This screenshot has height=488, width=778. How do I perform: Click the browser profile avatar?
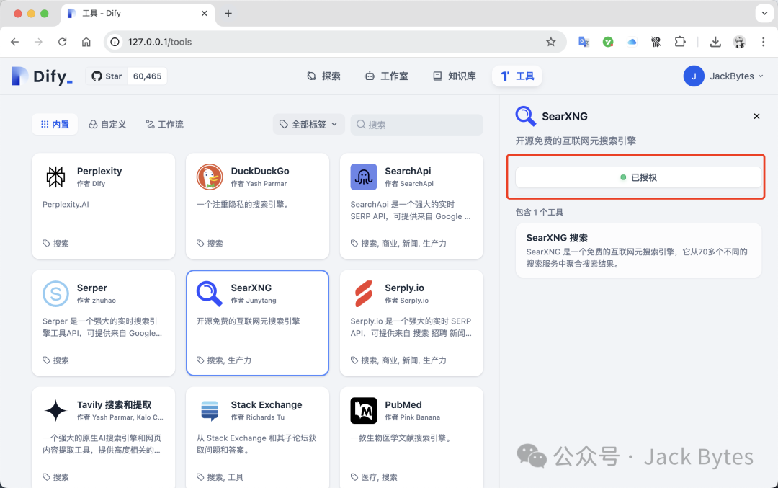click(x=739, y=42)
